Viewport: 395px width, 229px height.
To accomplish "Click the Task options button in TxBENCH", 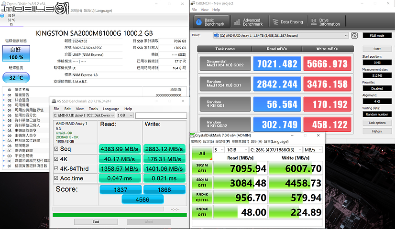I will coord(377,123).
